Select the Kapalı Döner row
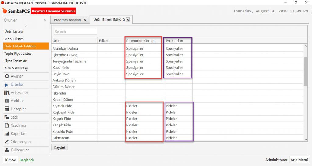 pyautogui.click(x=178, y=99)
